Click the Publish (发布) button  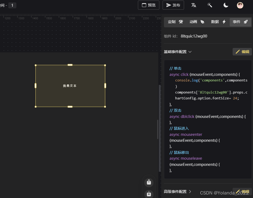173,5
